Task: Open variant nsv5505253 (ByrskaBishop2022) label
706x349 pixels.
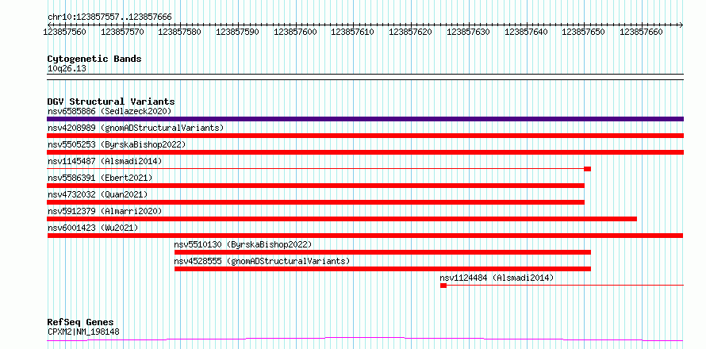Action: click(x=117, y=144)
